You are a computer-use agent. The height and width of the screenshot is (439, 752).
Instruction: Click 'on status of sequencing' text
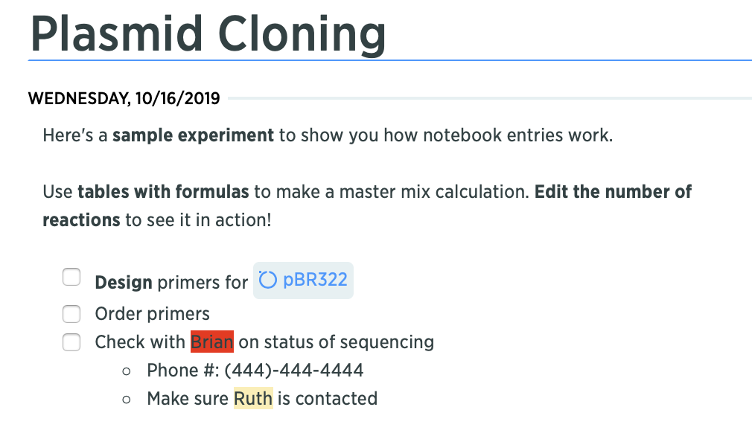click(337, 342)
